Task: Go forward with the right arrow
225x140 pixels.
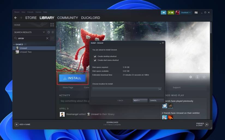Action: click(x=21, y=18)
